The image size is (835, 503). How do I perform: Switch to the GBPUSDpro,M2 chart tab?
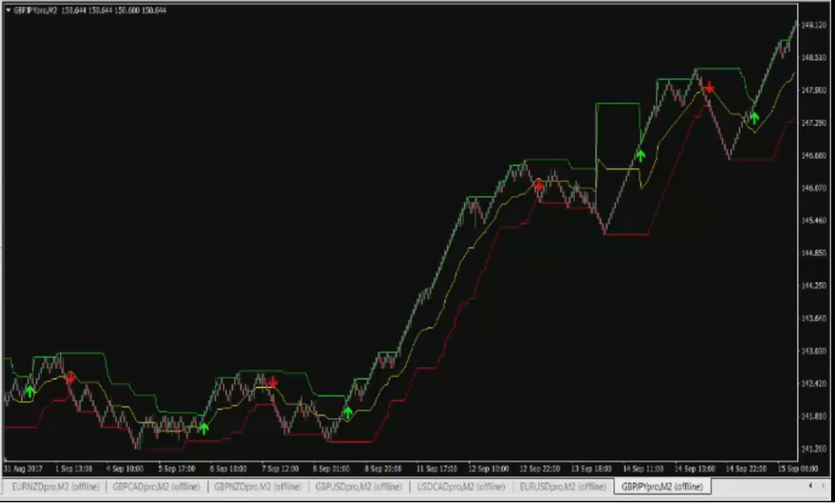pyautogui.click(x=359, y=486)
